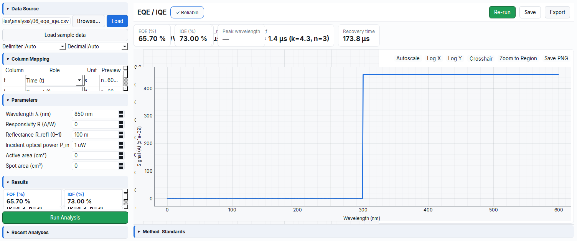Select Autoscale in the chart toolbar

pyautogui.click(x=408, y=58)
